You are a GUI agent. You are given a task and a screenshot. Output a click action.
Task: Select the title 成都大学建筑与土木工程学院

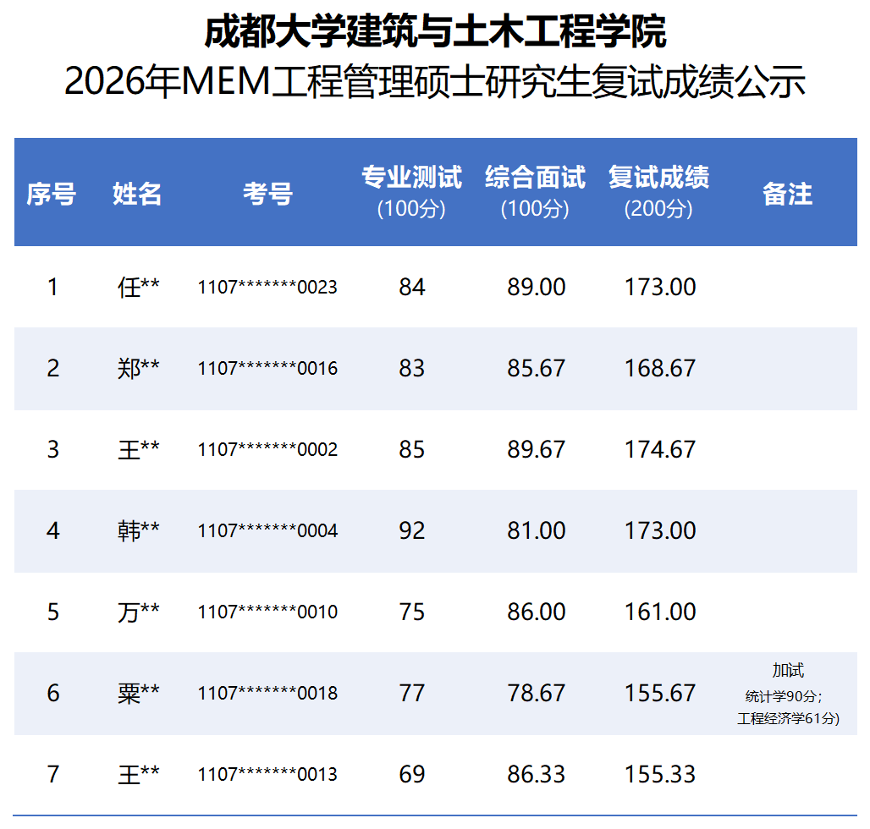click(435, 31)
